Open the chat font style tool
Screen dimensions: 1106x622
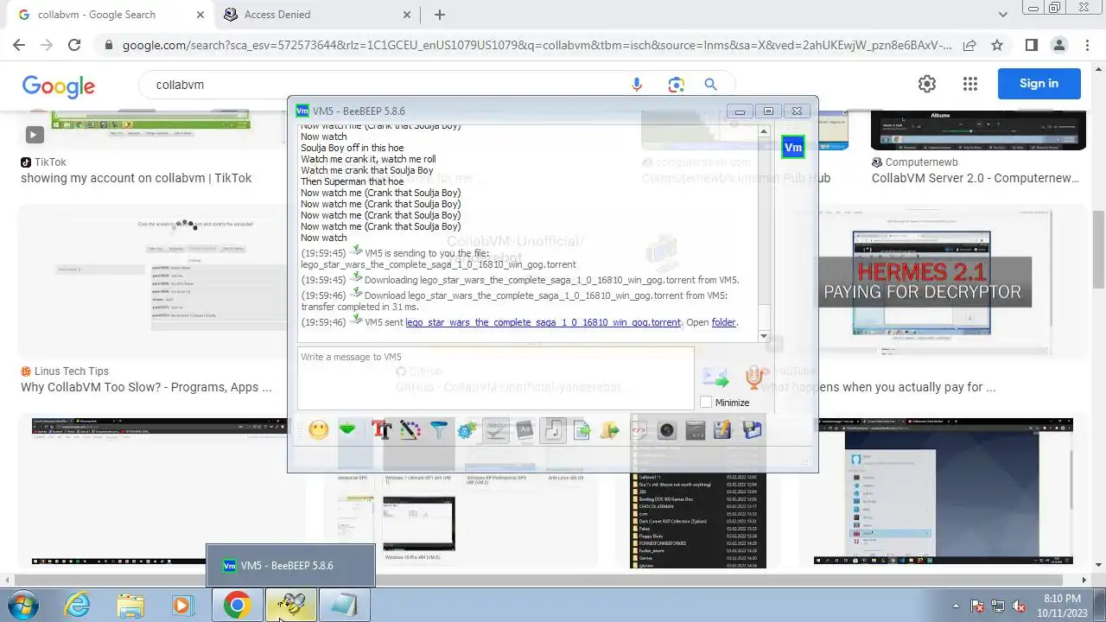pos(381,429)
